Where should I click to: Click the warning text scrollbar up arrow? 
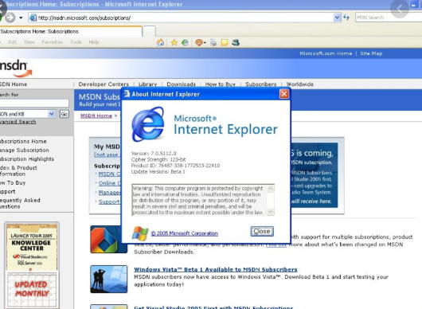(271, 189)
